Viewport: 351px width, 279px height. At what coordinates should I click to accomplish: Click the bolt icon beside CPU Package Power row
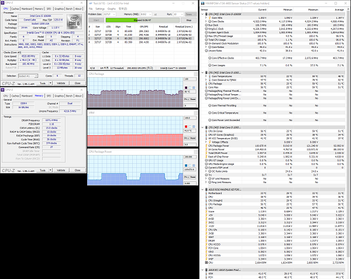point(207,146)
